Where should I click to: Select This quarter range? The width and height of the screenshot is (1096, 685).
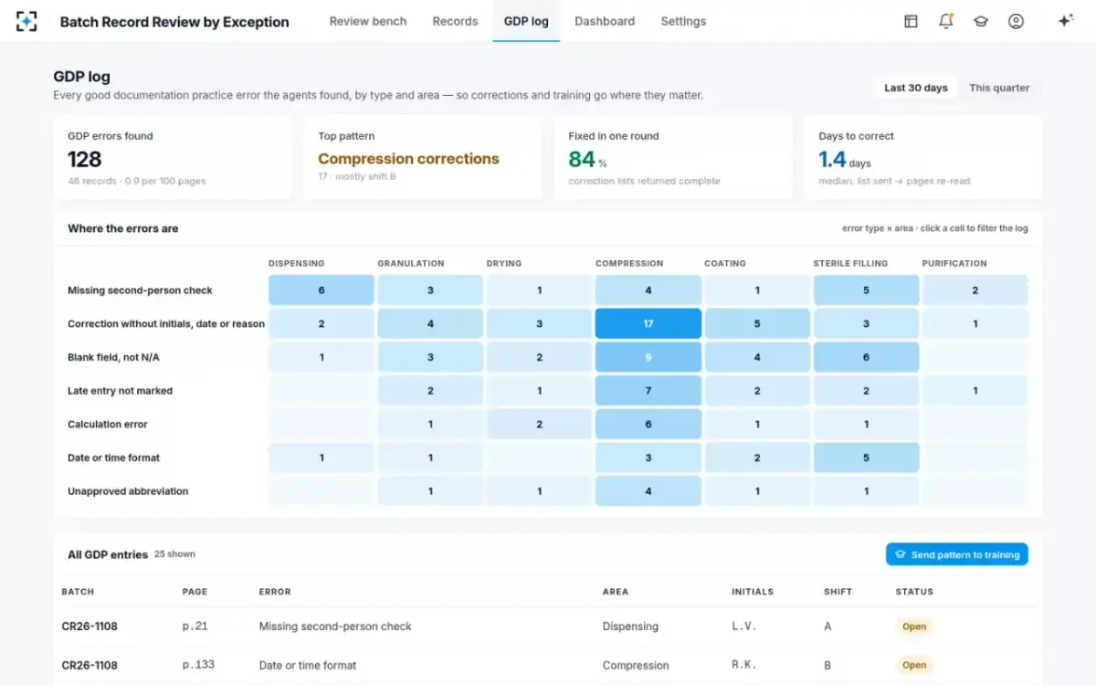999,88
